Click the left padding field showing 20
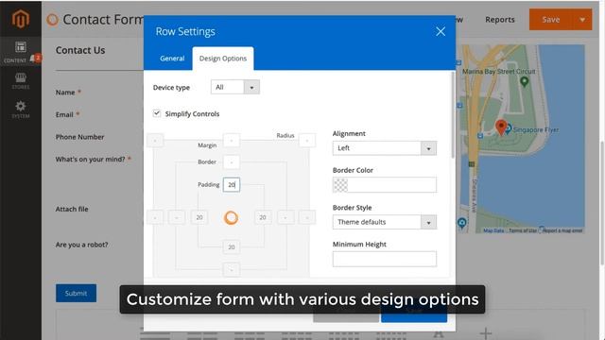This screenshot has width=605, height=340. click(199, 217)
